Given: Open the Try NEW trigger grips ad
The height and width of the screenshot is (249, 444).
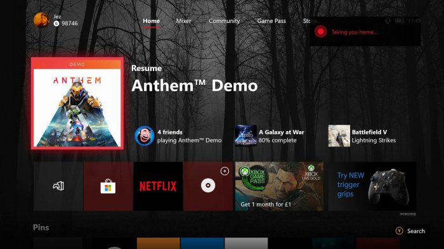Looking at the screenshot, I should 372,186.
